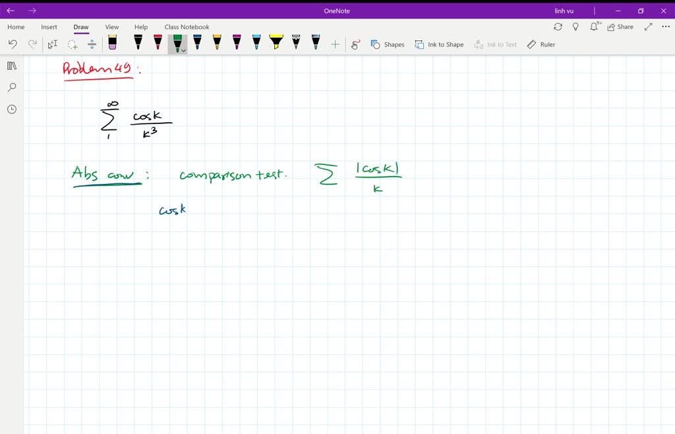675x434 pixels.
Task: Toggle the lightbulb Tell Me feature
Action: pos(576,26)
